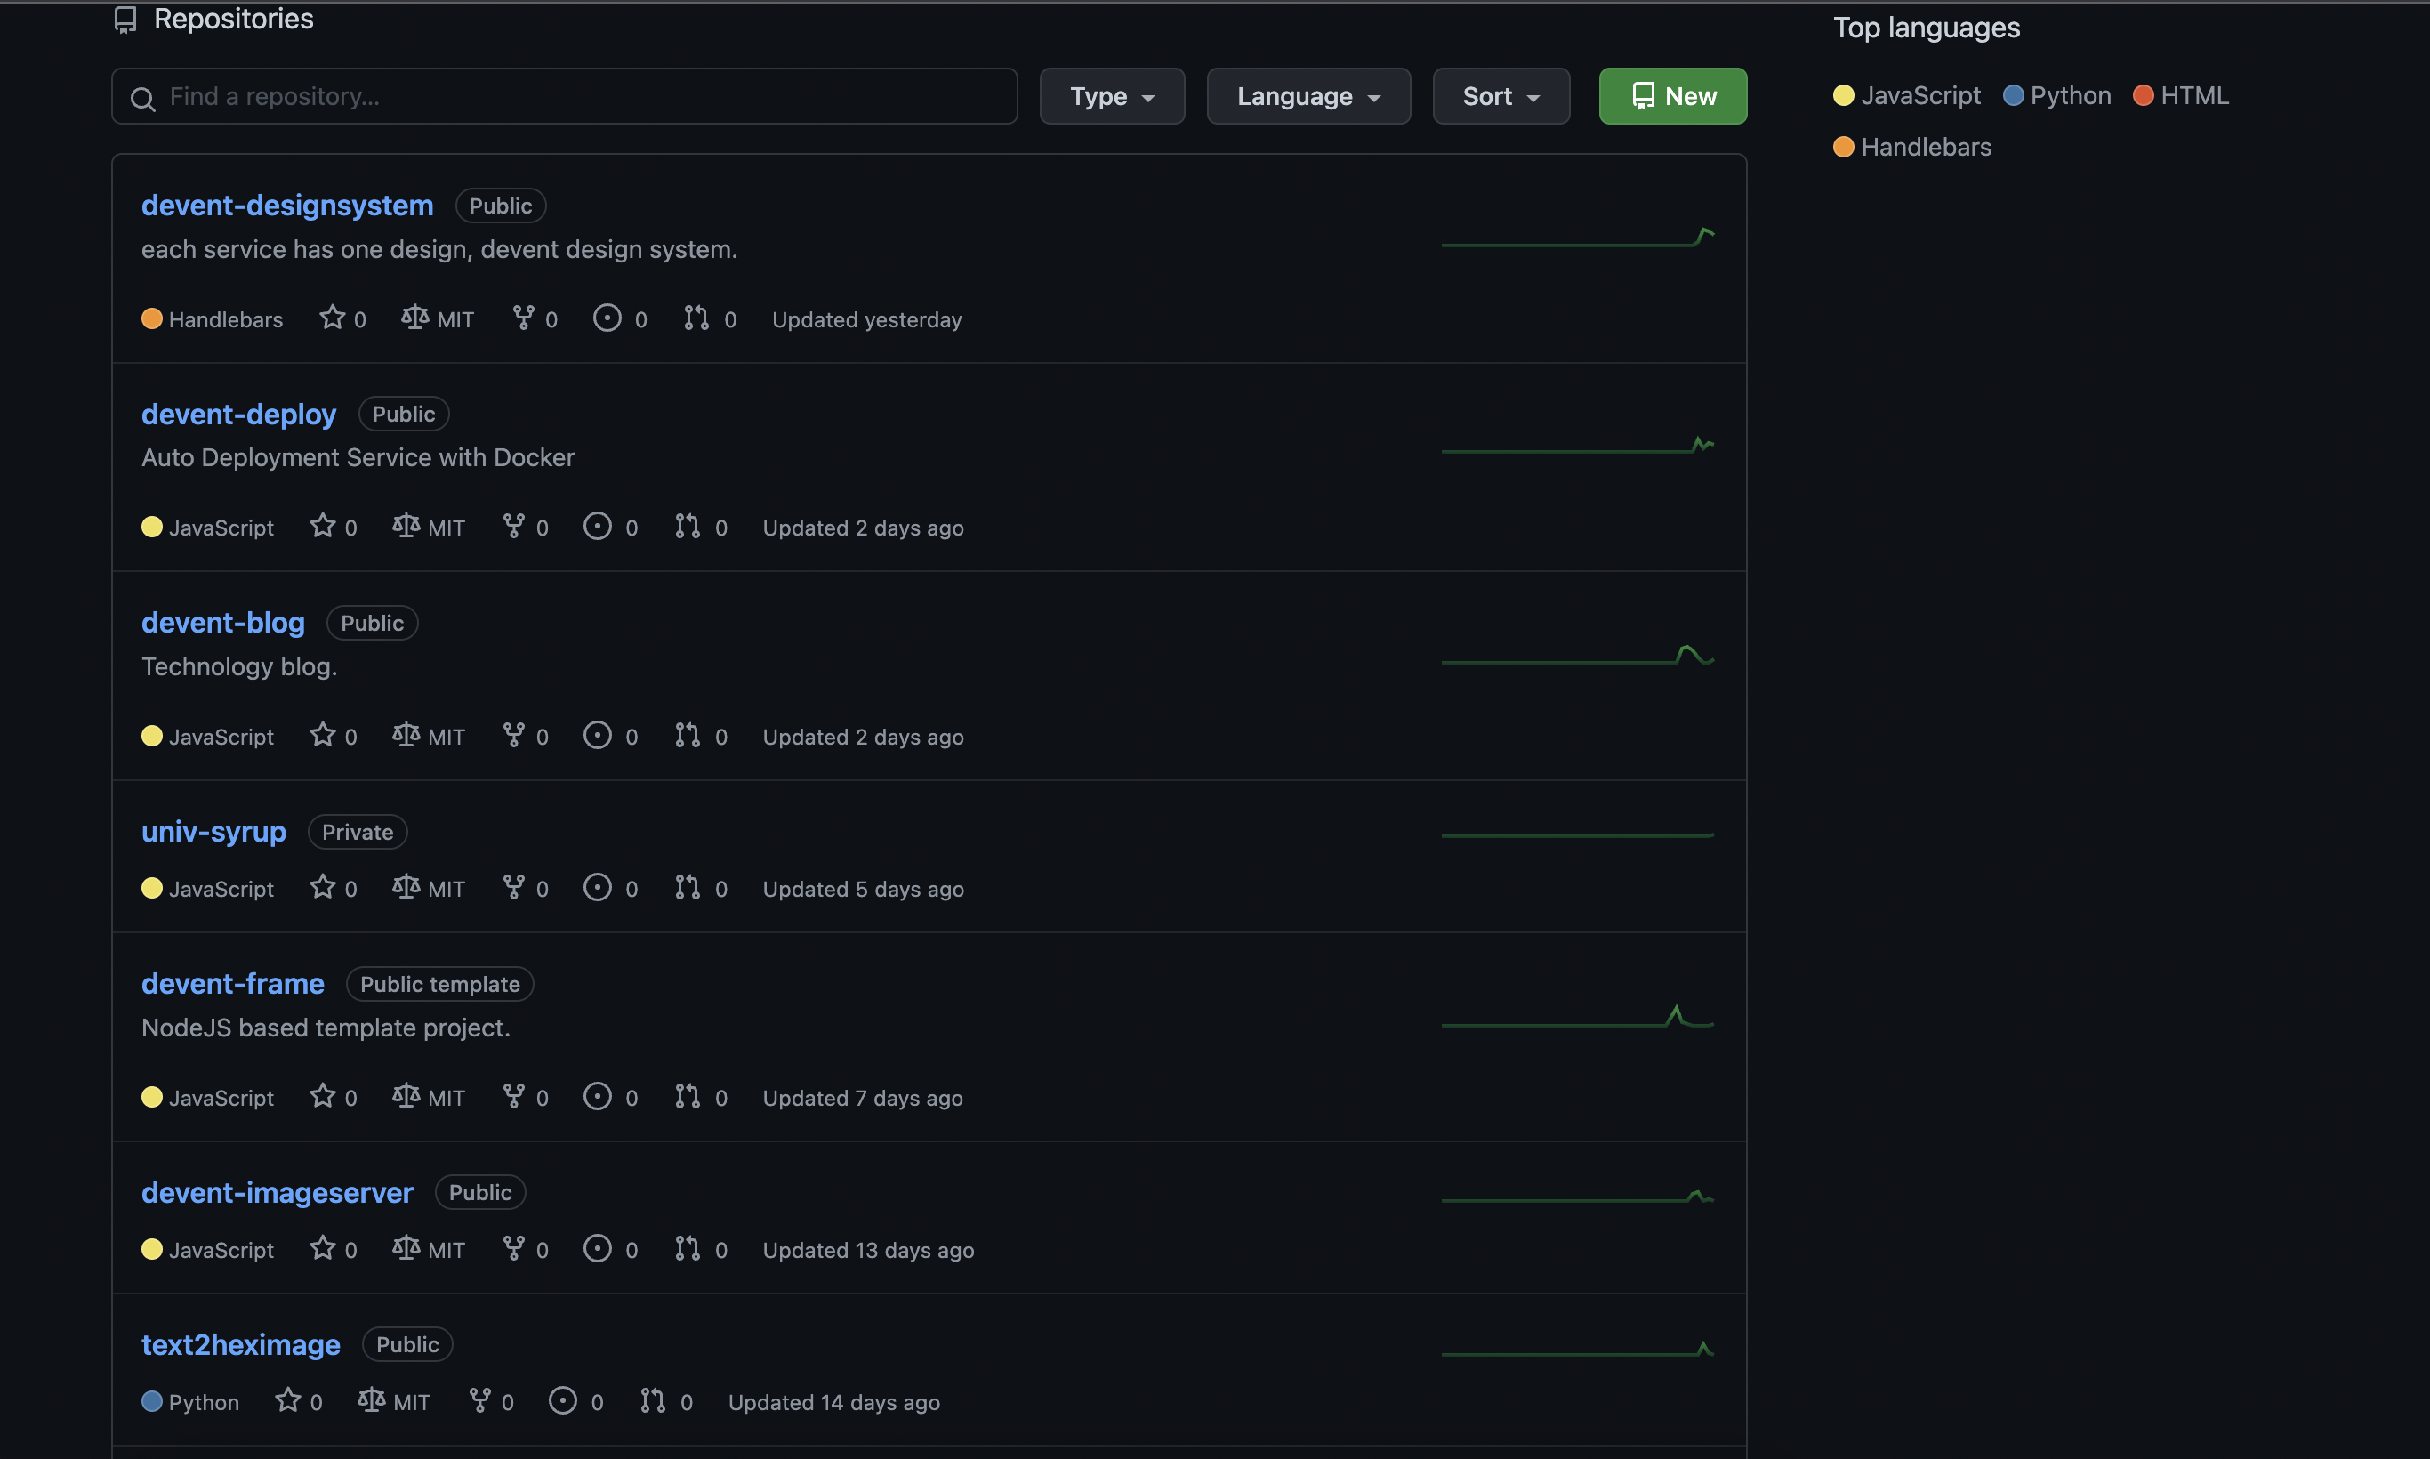Click issues icon on devent-blog row
The height and width of the screenshot is (1459, 2430).
pyautogui.click(x=597, y=736)
